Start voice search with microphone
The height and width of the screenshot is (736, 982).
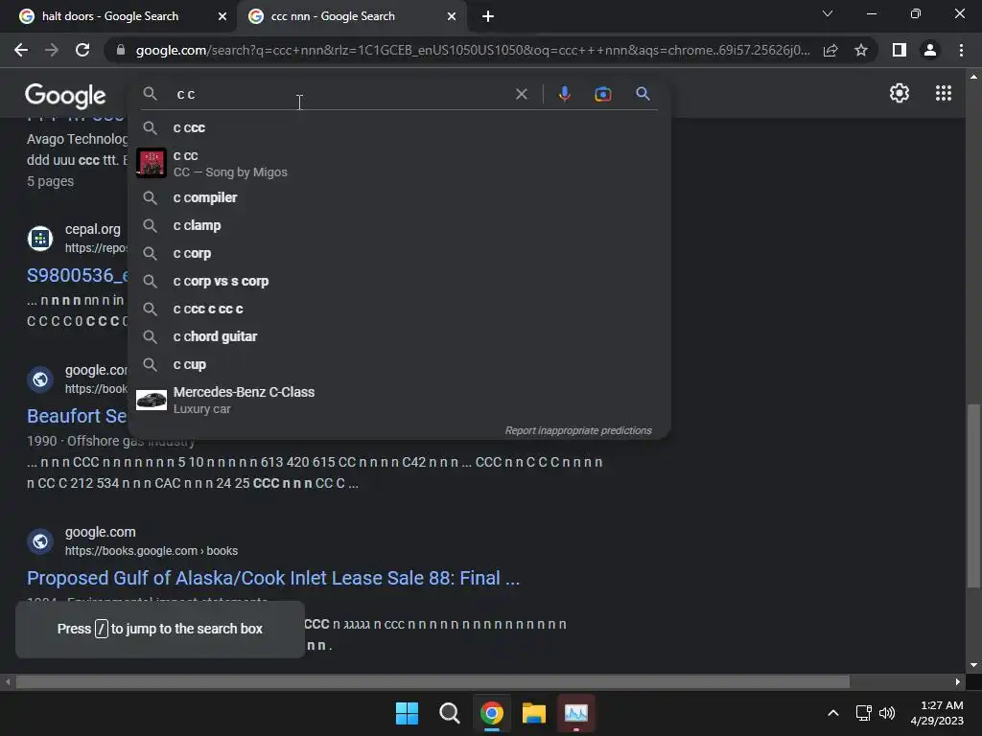pos(564,94)
